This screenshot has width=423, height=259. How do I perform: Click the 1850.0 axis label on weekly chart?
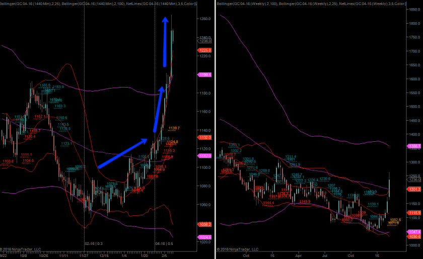click(414, 10)
